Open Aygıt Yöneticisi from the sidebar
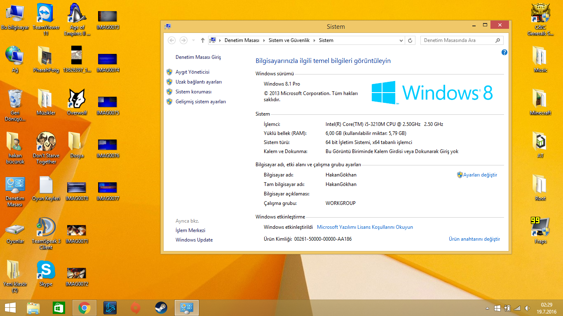Image resolution: width=563 pixels, height=316 pixels. 192,72
